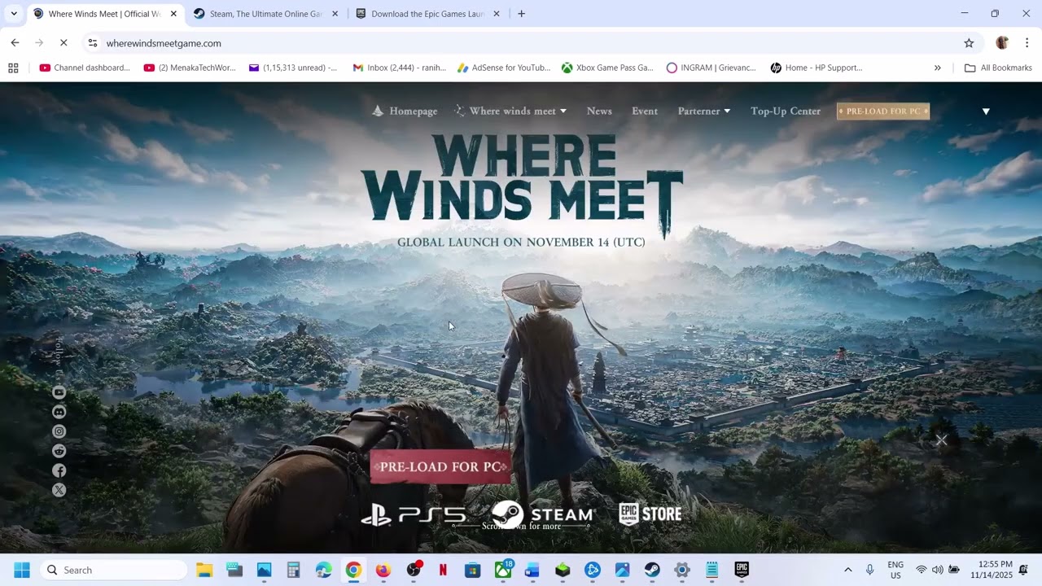Open the Chrome three-dot menu
Screen dimensions: 1042x586
1027,43
